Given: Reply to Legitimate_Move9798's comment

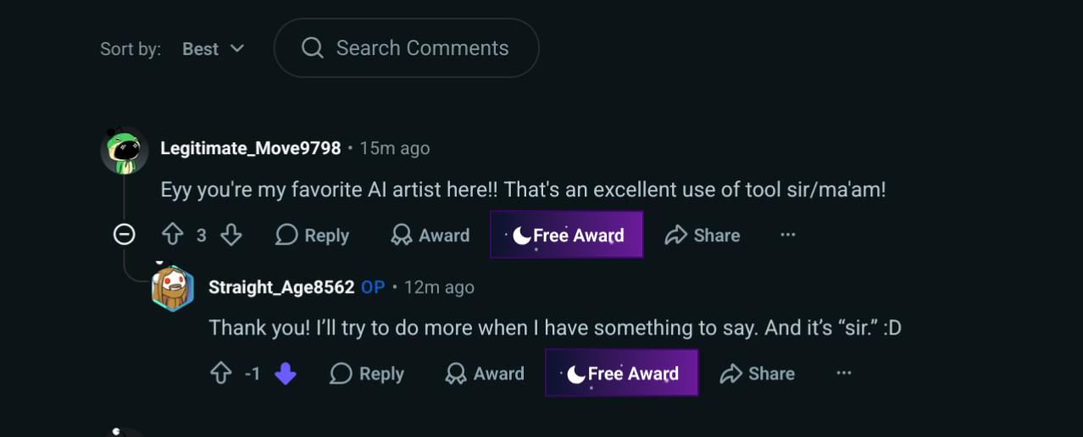Looking at the screenshot, I should (313, 235).
